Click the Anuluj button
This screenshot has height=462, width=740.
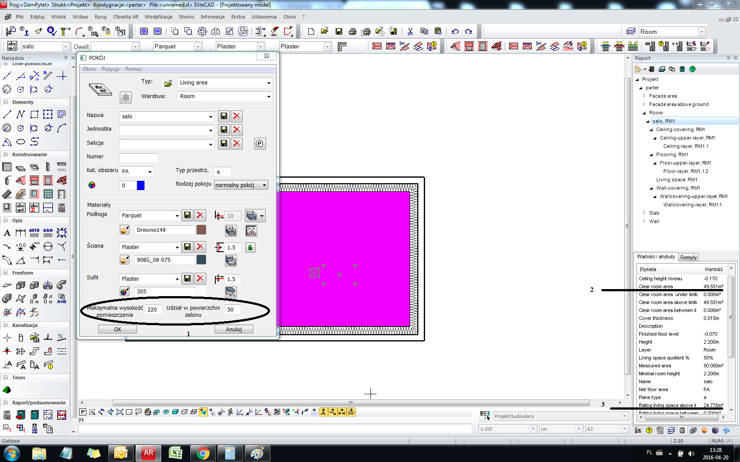tap(233, 329)
